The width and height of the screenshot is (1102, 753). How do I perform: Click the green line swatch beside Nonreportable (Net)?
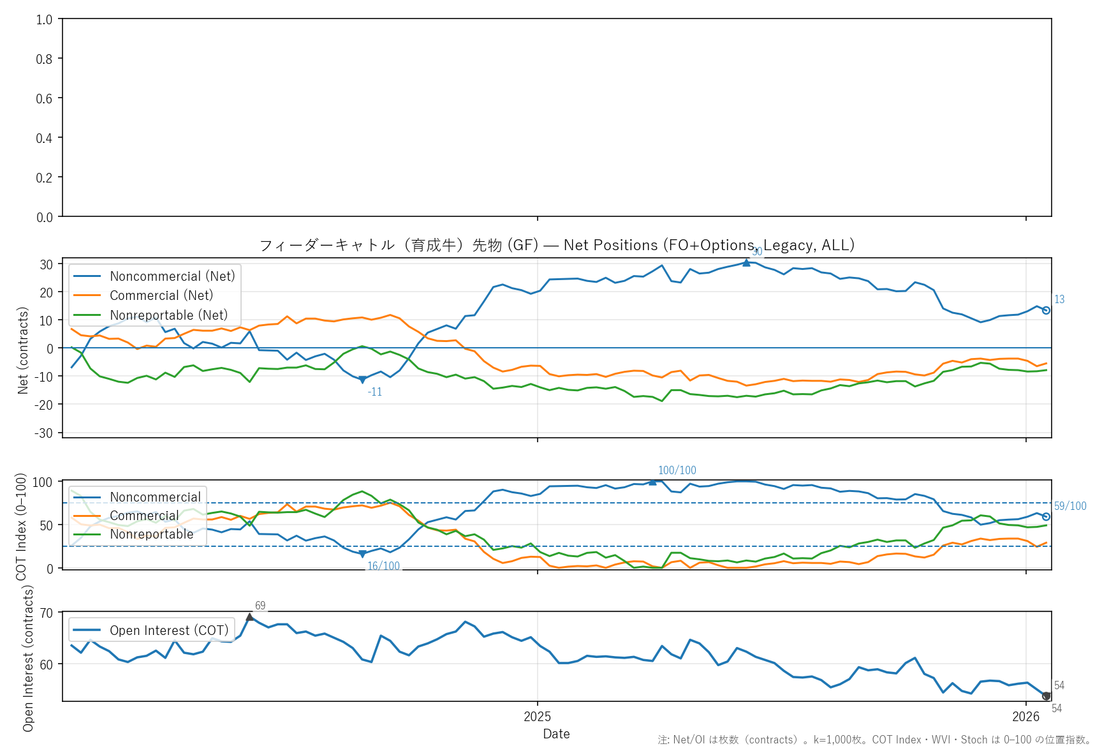[x=87, y=315]
